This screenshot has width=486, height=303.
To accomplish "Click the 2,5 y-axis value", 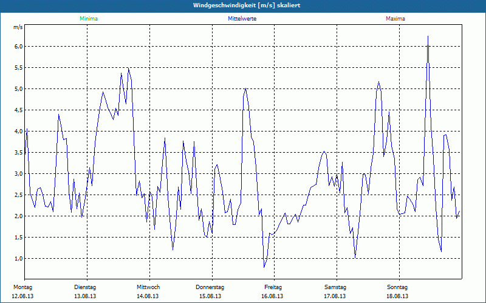I will coord(19,195).
